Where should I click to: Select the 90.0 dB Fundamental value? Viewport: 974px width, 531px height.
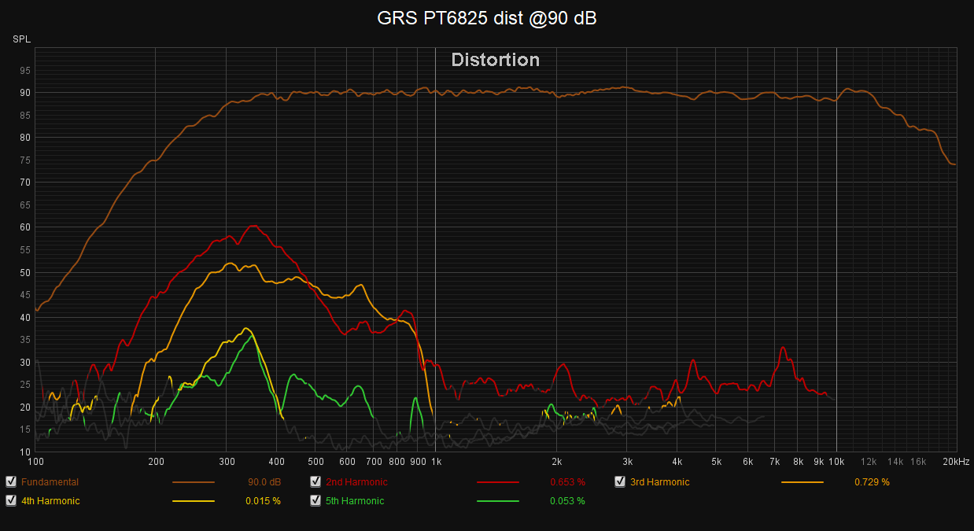[264, 482]
